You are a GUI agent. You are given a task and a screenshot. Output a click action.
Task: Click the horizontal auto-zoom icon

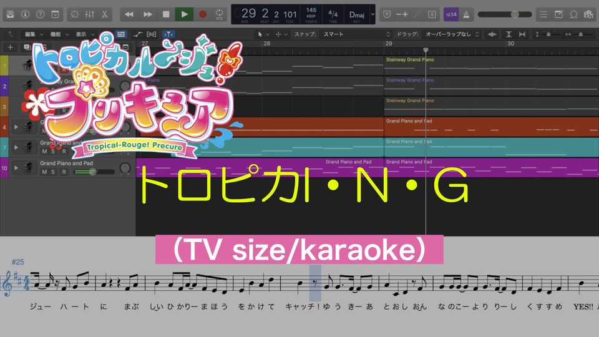click(522, 34)
